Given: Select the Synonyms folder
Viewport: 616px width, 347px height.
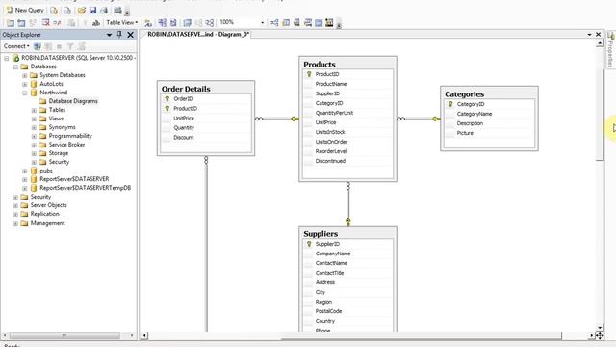Looking at the screenshot, I should click(x=62, y=127).
